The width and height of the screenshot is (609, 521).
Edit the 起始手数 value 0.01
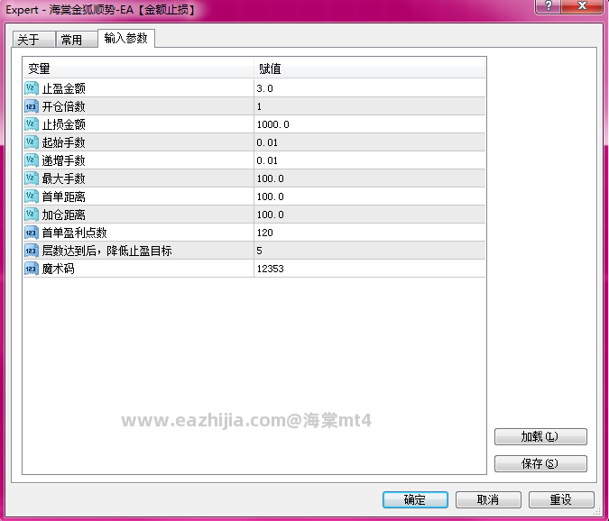tap(369, 142)
